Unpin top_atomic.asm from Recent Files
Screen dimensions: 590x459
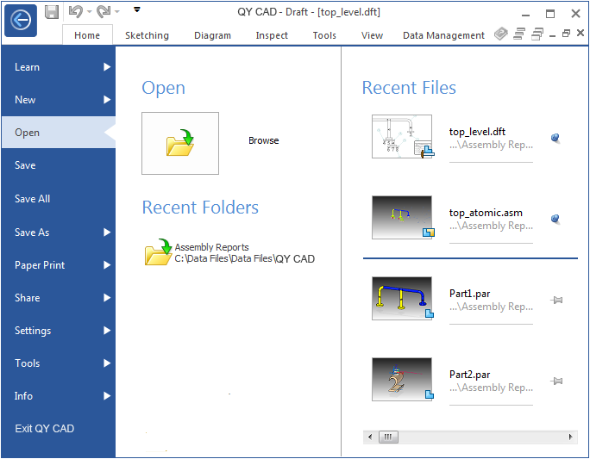(556, 220)
